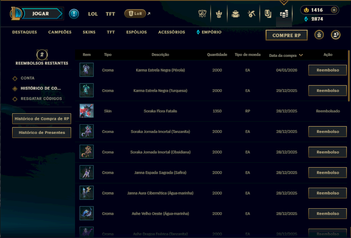Click the 1350 quantity value
351x238 pixels.
click(x=217, y=111)
